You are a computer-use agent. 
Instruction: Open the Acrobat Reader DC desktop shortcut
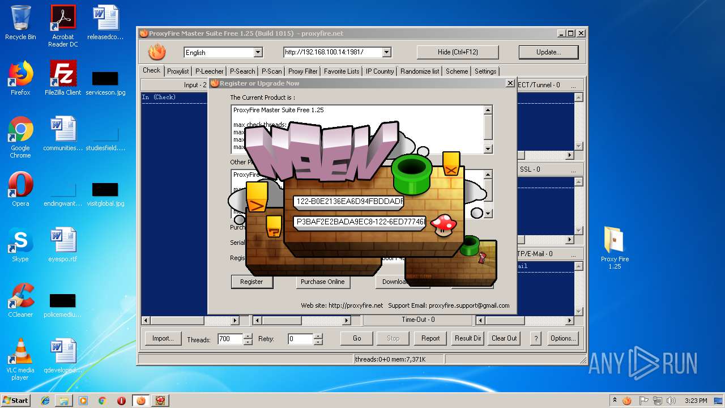(63, 26)
